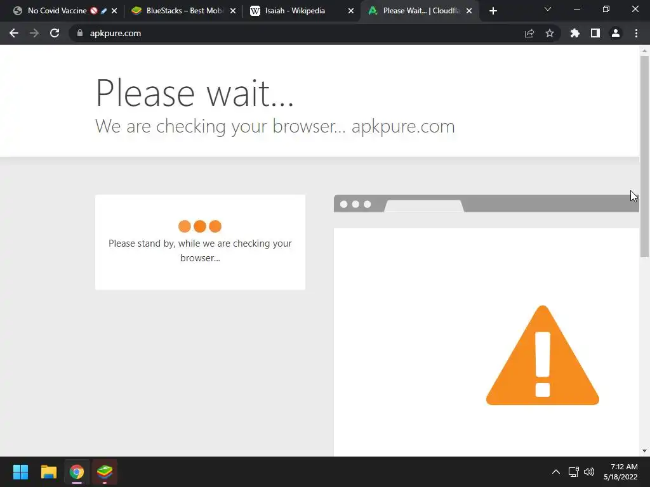This screenshot has height=487, width=650.
Task: Click the scroll-up arrow of page scrollbar
Action: click(x=644, y=51)
